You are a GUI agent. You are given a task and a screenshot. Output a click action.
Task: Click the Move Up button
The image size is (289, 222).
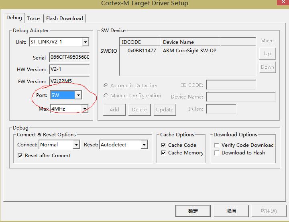267,53
